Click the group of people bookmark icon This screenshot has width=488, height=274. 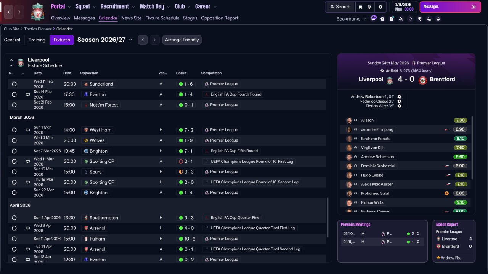point(438,19)
